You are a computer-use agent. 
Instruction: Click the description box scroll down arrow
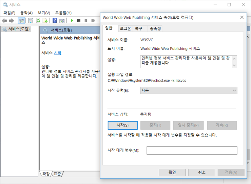pos(234,65)
